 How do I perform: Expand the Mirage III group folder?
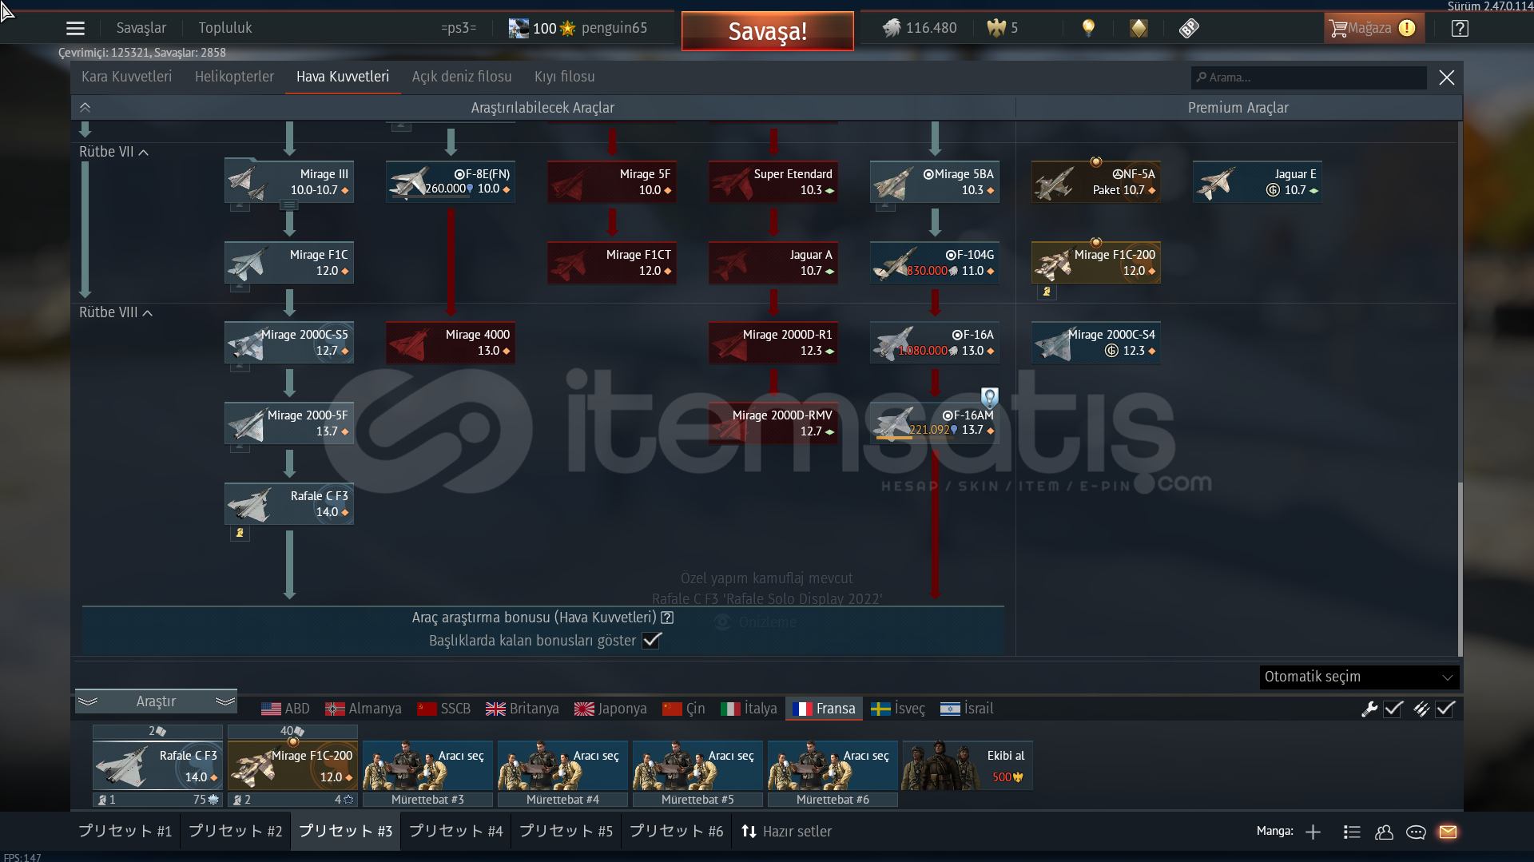[289, 205]
